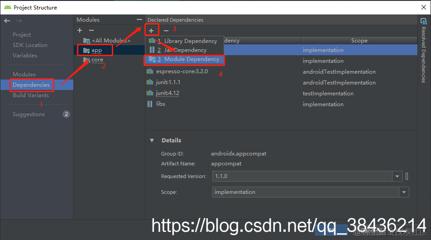Open Variables page
Viewport: 431px width, 240px height.
(x=25, y=55)
